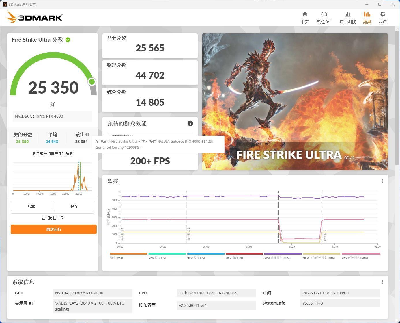The image size is (400, 323).
Task: Open the 基准测试 benchmarks tab
Action: pyautogui.click(x=324, y=18)
